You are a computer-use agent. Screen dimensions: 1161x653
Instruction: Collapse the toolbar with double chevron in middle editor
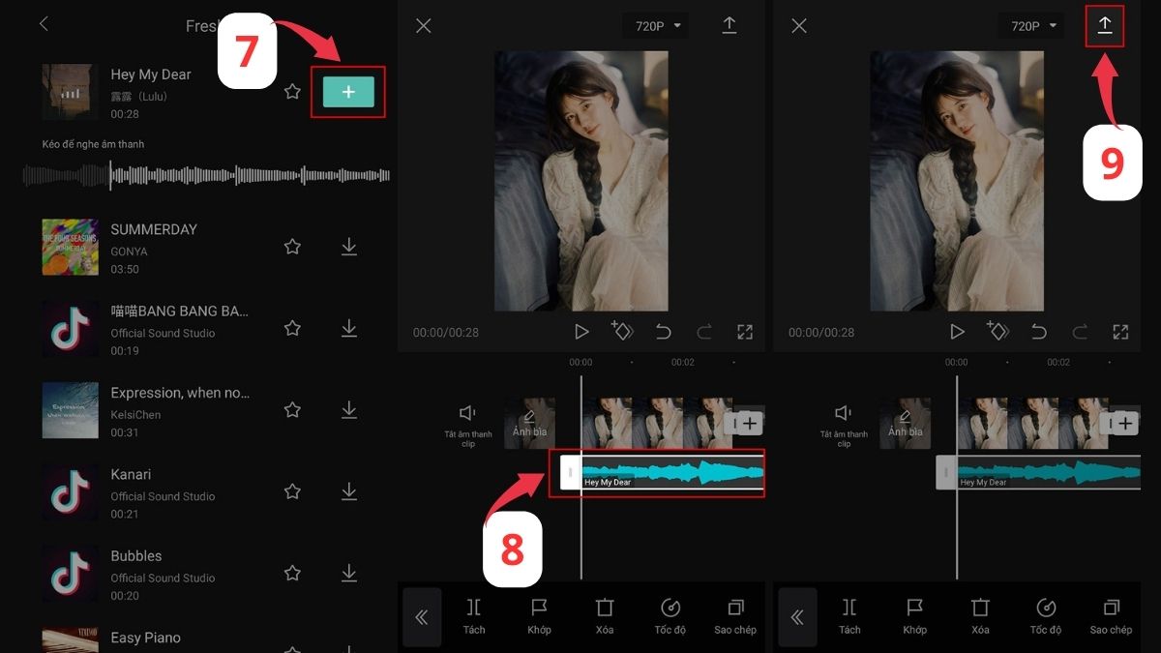tap(422, 617)
